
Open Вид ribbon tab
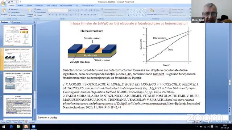[77, 6]
